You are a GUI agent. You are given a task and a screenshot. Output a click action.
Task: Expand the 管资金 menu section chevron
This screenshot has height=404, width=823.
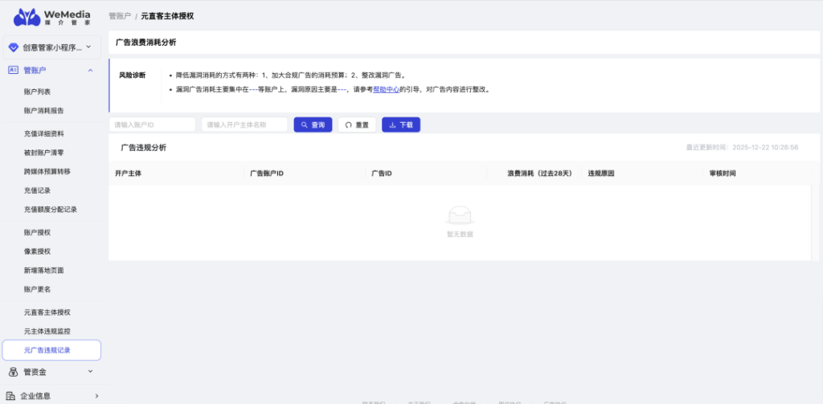(90, 371)
